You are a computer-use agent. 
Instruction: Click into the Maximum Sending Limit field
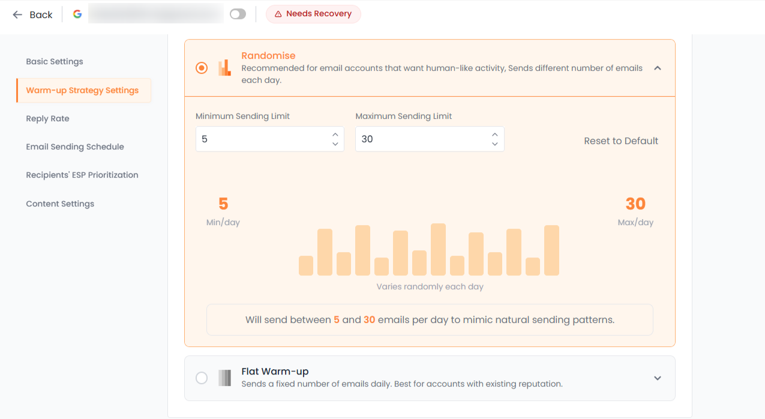420,139
